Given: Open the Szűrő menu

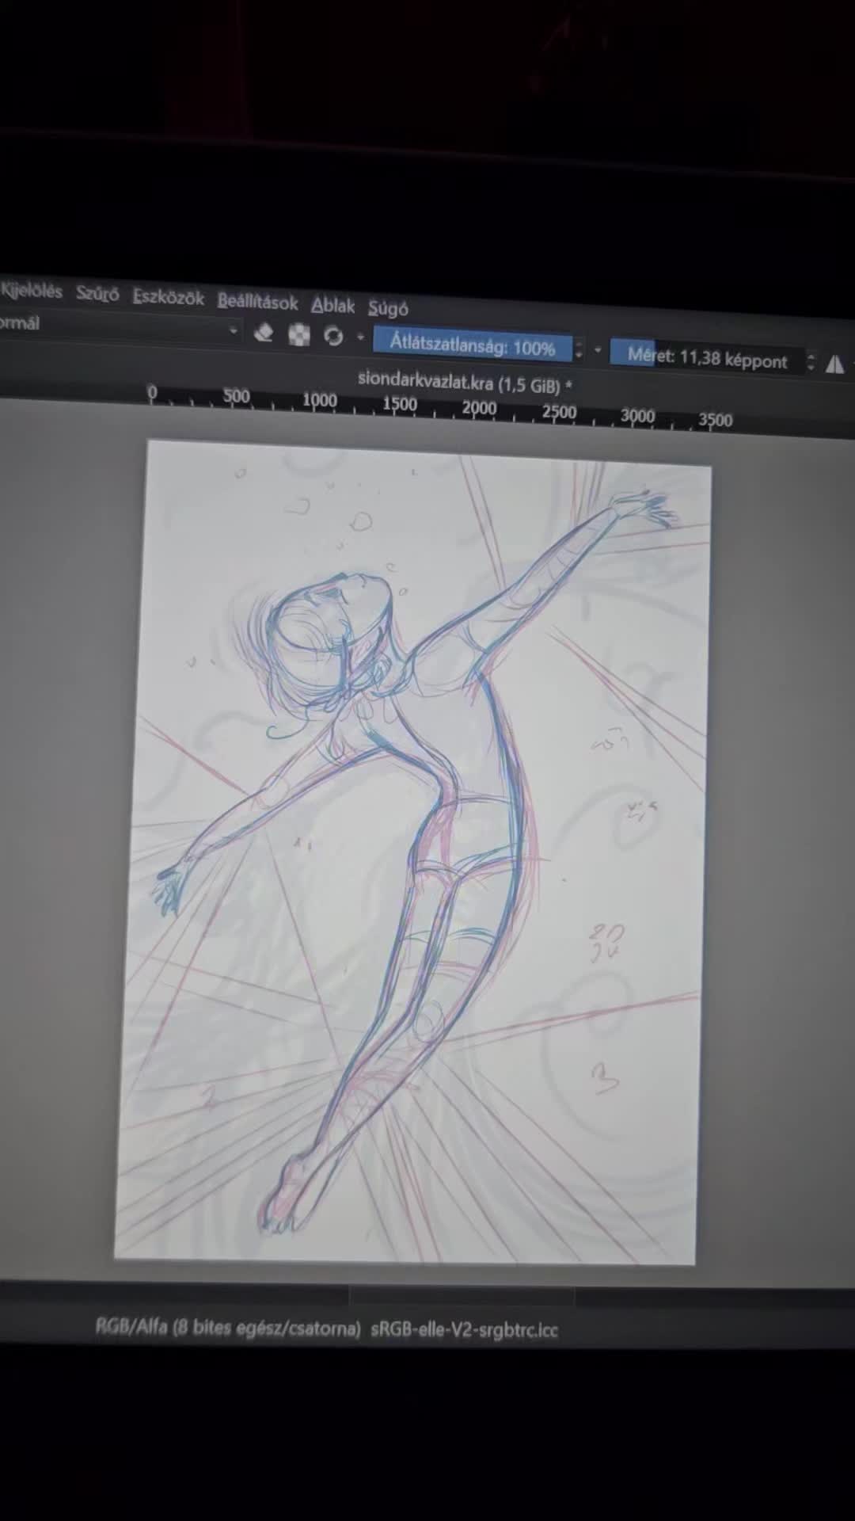Looking at the screenshot, I should pyautogui.click(x=97, y=295).
